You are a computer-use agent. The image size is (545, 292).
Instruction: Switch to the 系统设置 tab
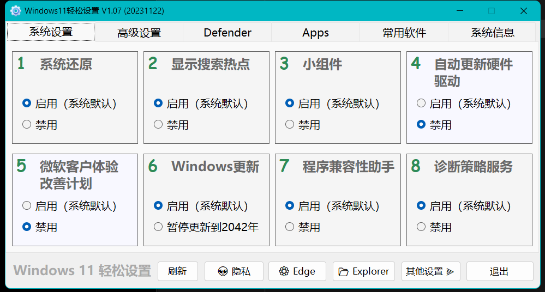pyautogui.click(x=51, y=32)
